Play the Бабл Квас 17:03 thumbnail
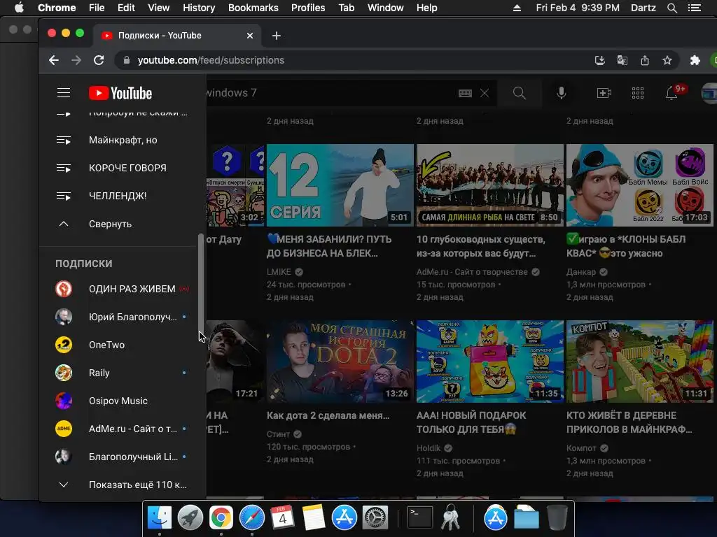 [640, 185]
